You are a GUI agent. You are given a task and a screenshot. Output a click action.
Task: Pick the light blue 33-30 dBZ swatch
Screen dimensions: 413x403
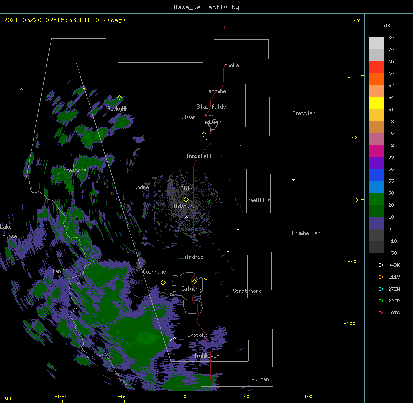(x=377, y=187)
